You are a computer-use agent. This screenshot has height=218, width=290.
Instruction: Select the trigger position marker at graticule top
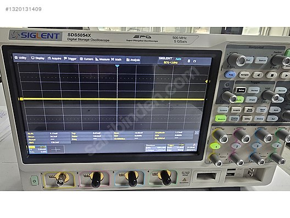tap(117, 66)
